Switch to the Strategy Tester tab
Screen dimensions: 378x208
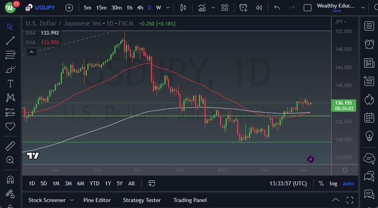click(x=142, y=200)
